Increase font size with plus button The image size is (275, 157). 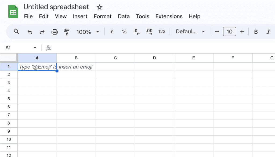(x=242, y=32)
